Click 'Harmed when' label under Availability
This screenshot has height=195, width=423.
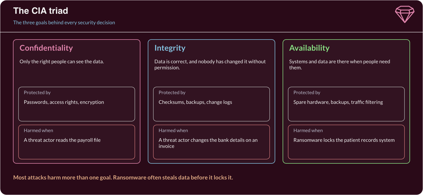coord(308,130)
